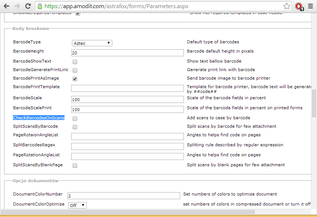Screen dimensions: 317x217
Task: Open the Chrome hamburger menu
Action: click(x=311, y=6)
